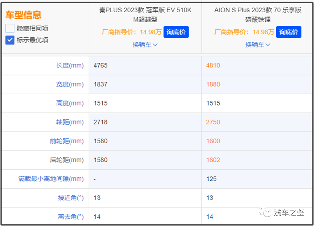Select the highlighted 1602 rear track value

point(213,160)
